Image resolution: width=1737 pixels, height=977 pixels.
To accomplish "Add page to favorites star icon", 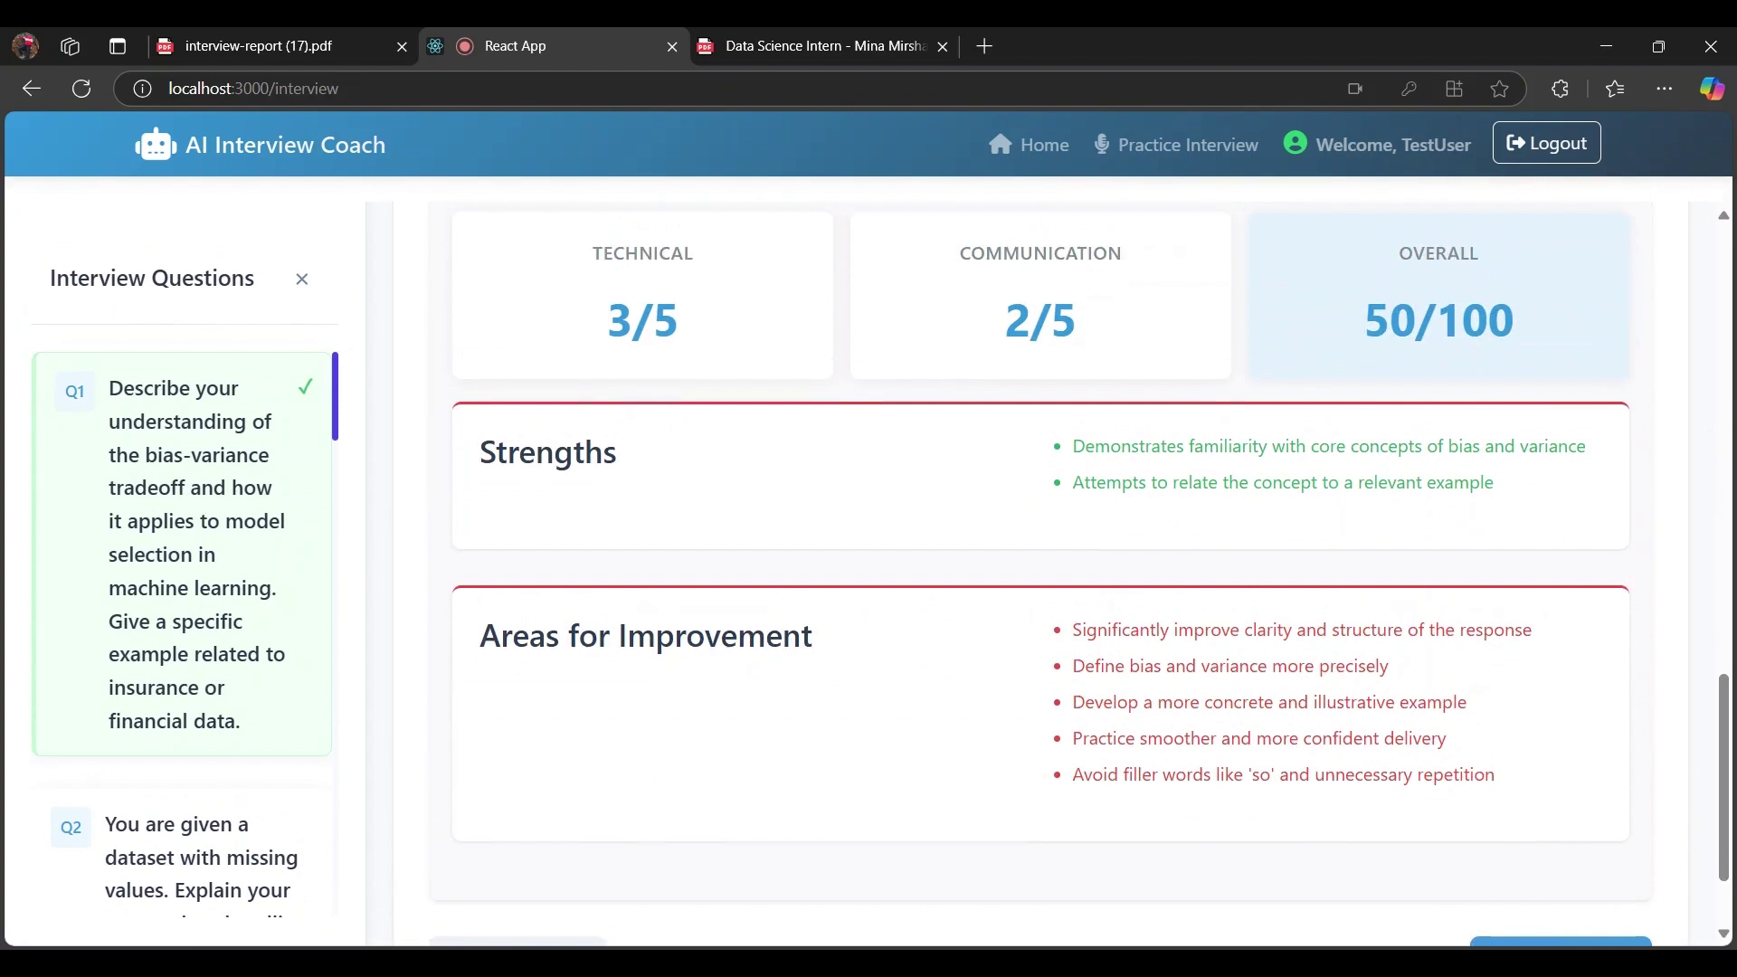I will pos(1499,89).
